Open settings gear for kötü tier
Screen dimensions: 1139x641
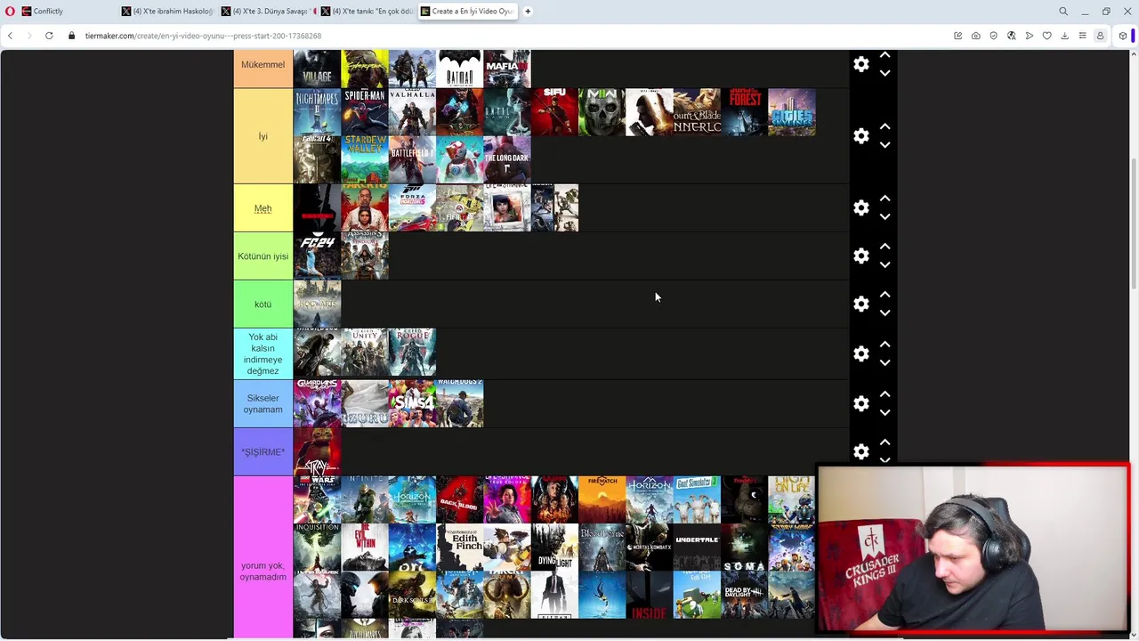[x=860, y=304]
